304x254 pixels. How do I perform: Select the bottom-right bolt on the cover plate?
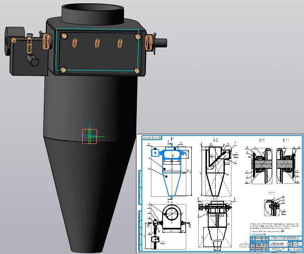click(x=136, y=71)
